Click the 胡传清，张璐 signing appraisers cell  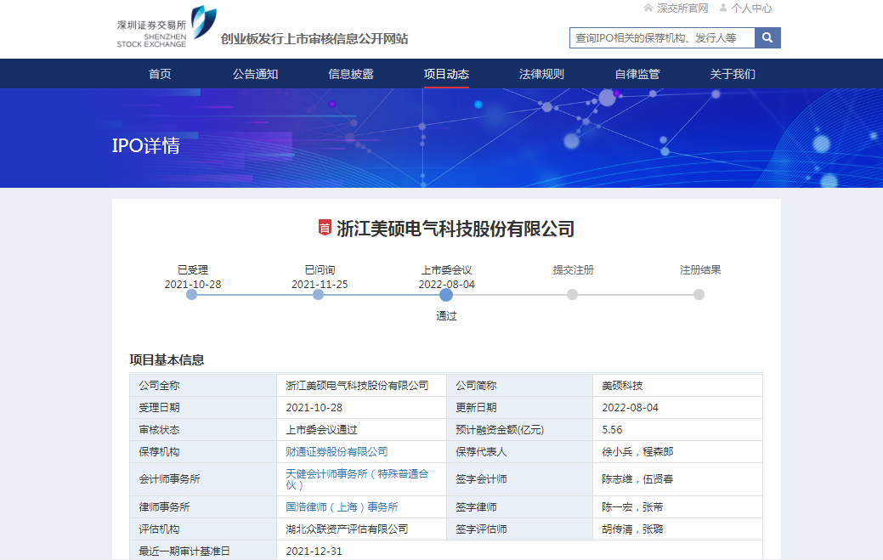click(678, 529)
